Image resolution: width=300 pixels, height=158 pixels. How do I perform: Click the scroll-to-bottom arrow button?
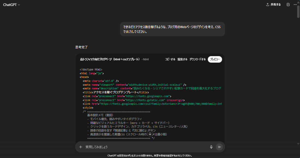click(150, 134)
